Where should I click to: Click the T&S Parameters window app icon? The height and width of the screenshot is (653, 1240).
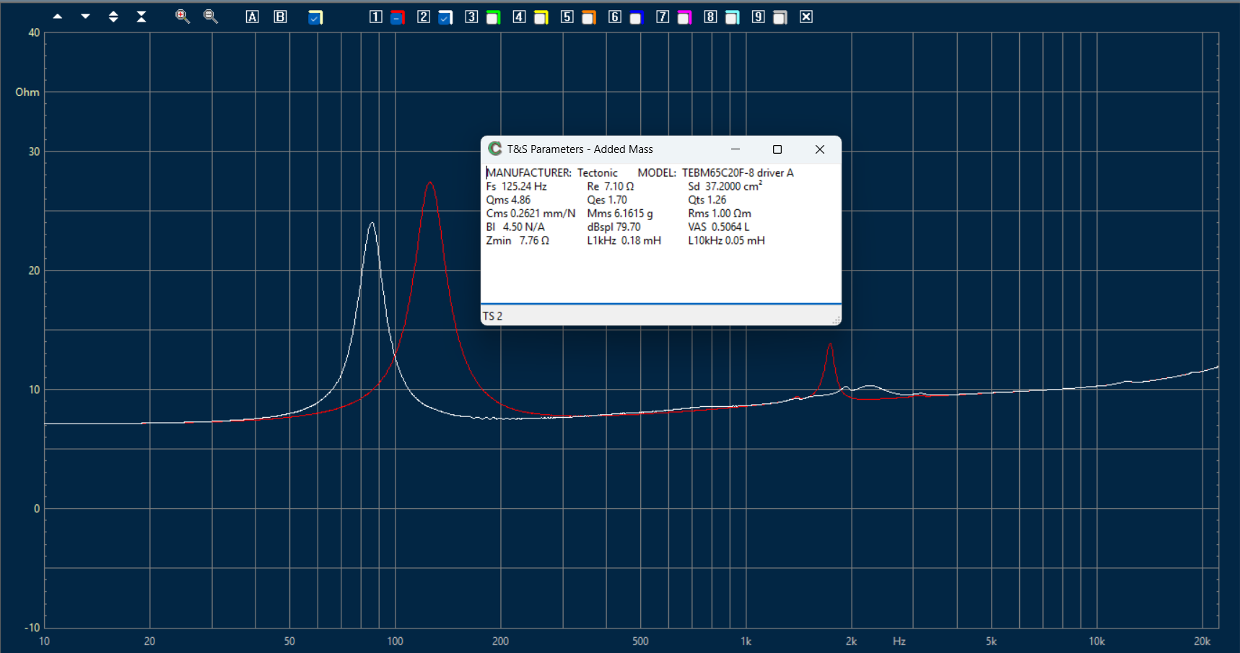tap(495, 149)
